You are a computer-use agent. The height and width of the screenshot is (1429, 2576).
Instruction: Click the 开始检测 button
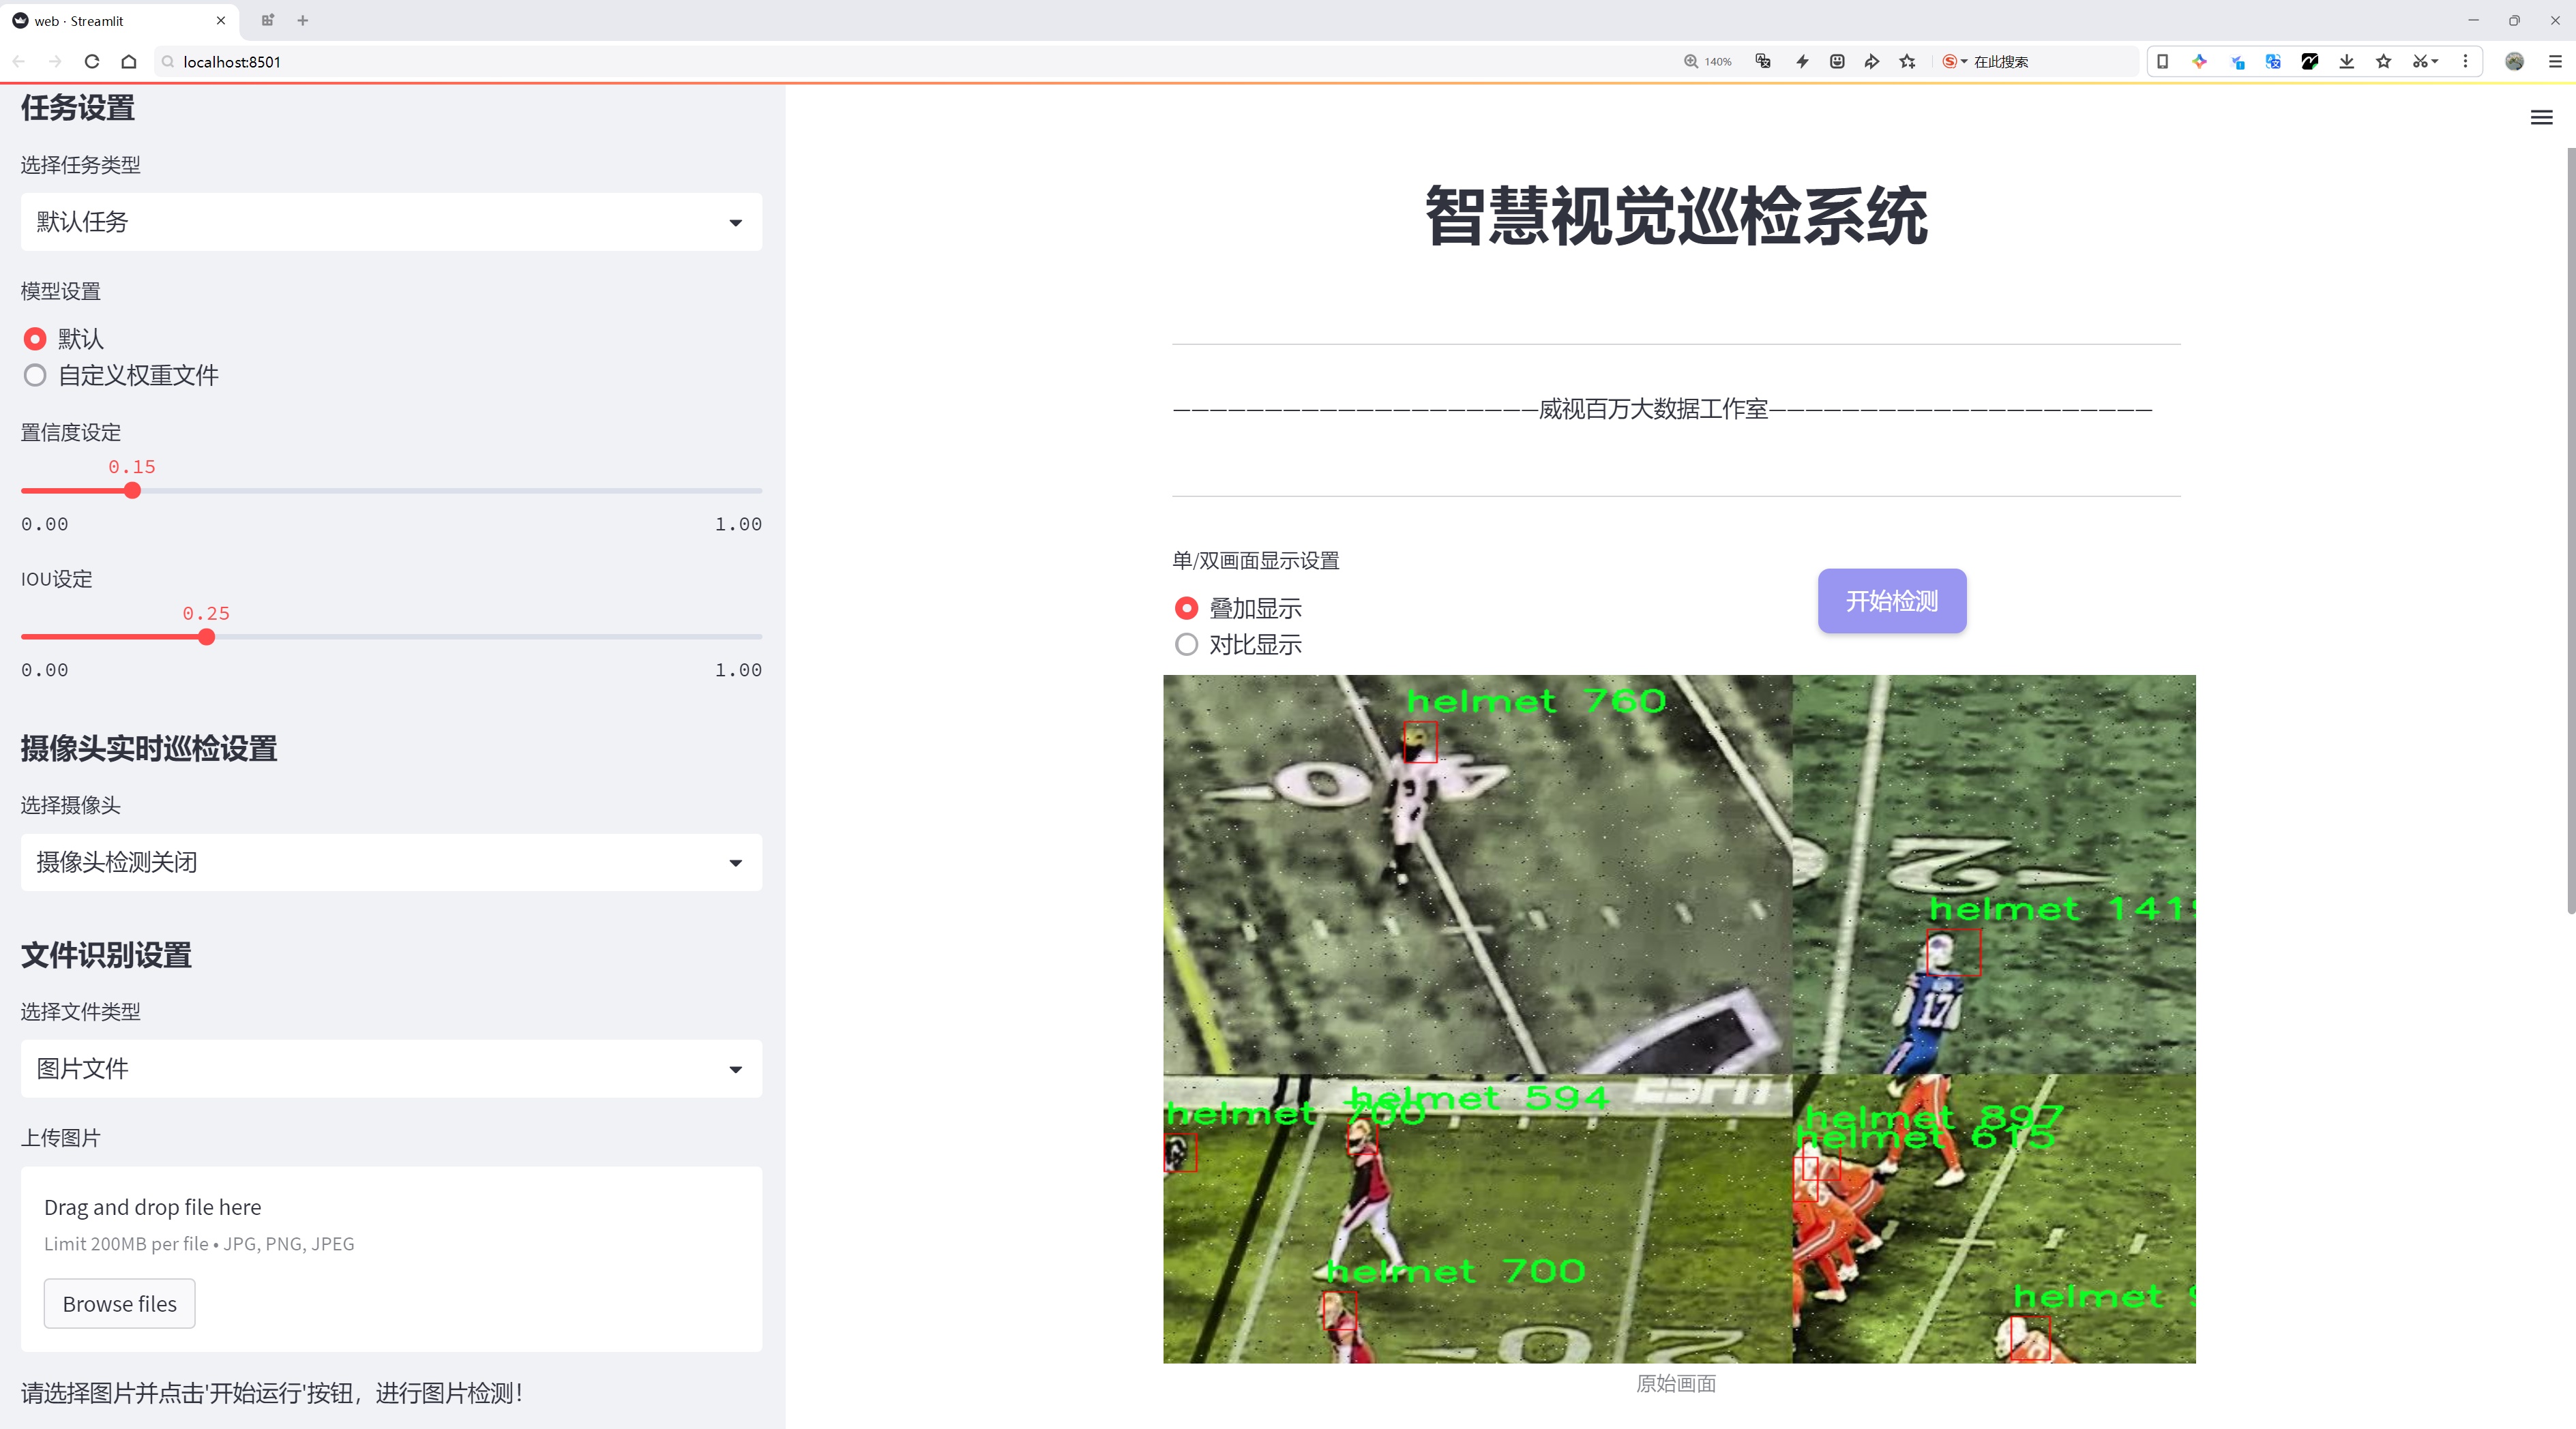(1890, 601)
